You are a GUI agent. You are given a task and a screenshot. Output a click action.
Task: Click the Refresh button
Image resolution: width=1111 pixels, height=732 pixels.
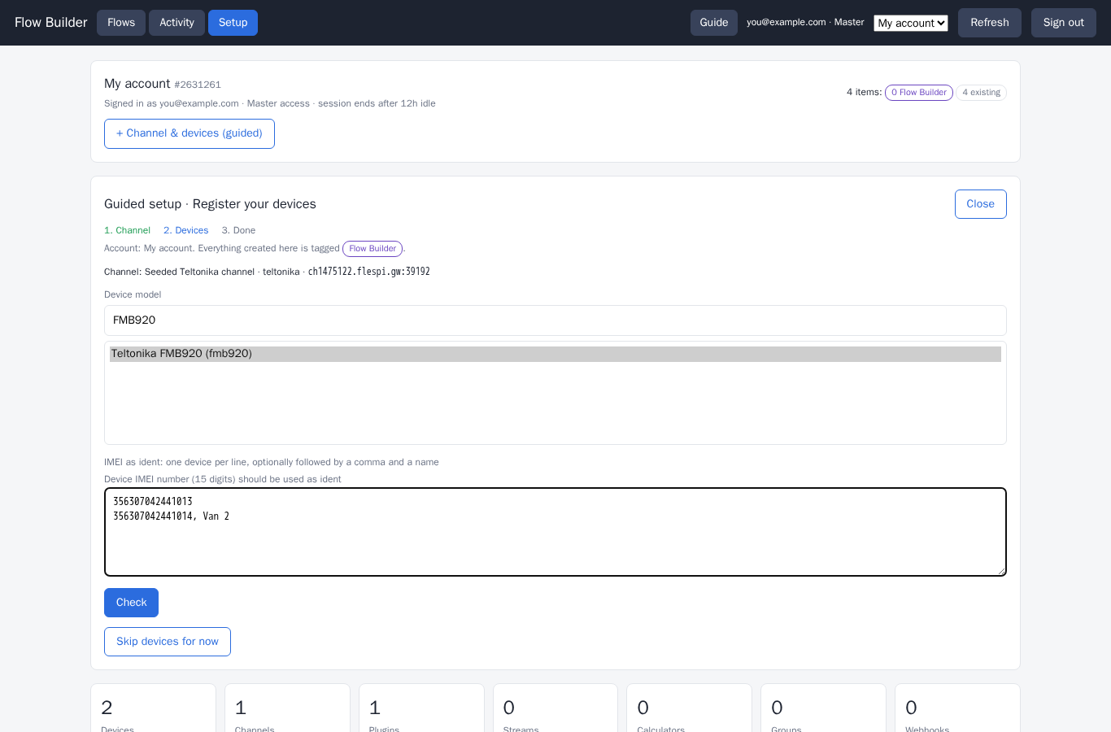click(990, 23)
